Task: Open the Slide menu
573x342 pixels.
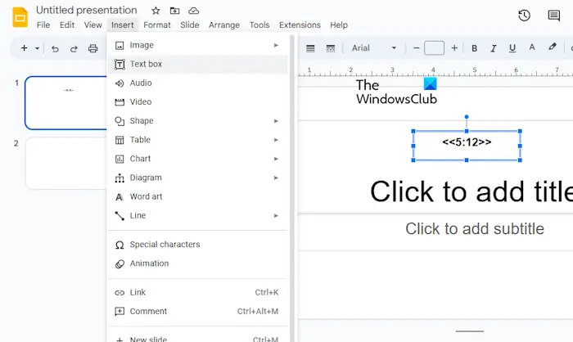Action: click(x=189, y=25)
